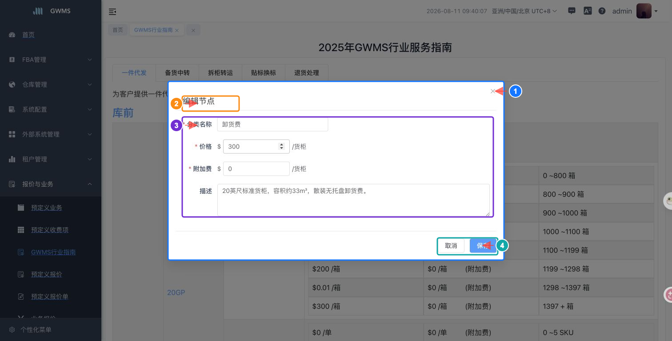Screen dimensions: 672x341
Task: Open 预定义收费项 submenu item
Action: click(50, 230)
